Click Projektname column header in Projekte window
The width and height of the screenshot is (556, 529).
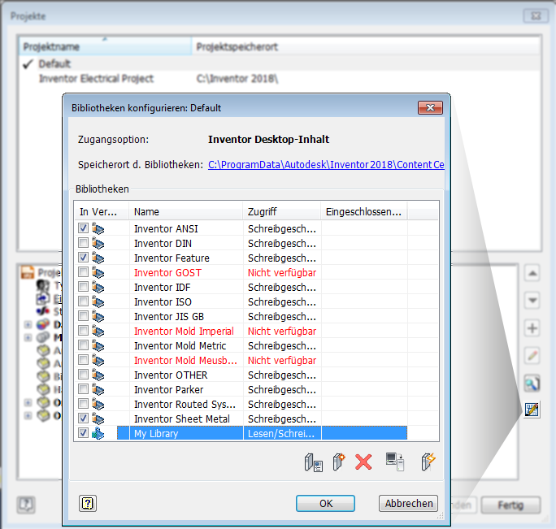(x=105, y=46)
